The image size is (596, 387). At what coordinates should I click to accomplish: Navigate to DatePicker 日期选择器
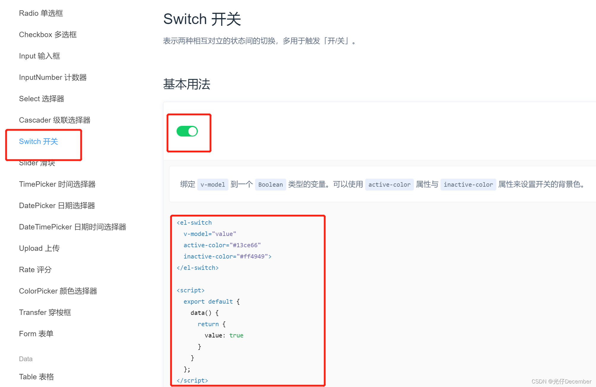pos(57,206)
